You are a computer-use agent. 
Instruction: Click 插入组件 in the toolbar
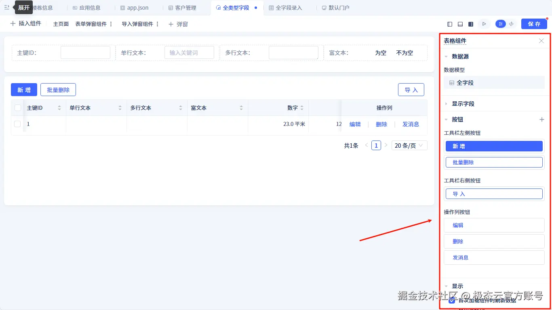[x=26, y=24]
